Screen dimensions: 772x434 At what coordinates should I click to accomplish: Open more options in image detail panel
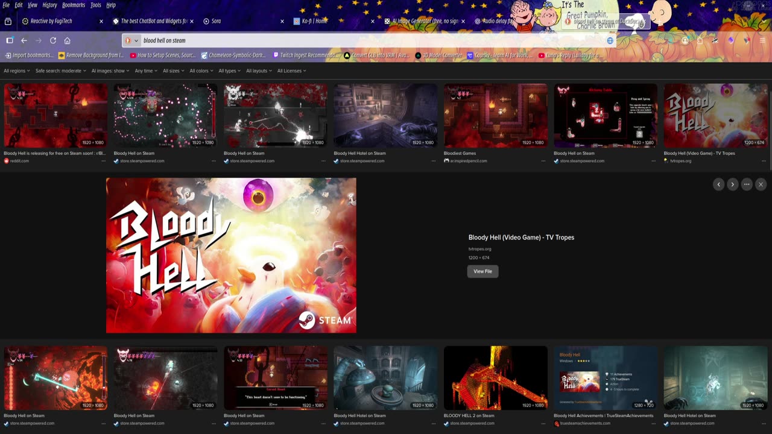[x=747, y=184]
